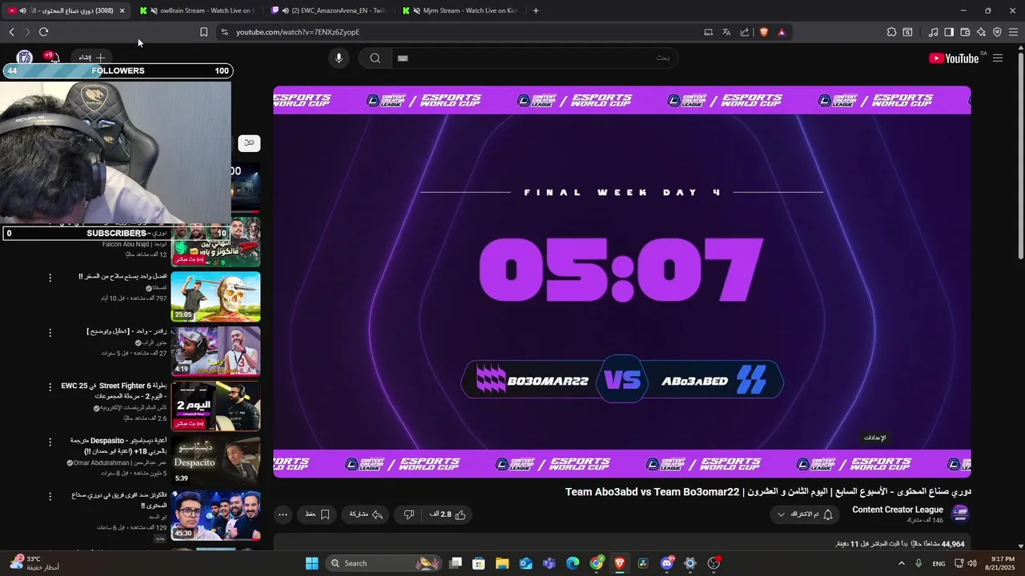Like the video with thumbs up
Image resolution: width=1025 pixels, height=576 pixels.
(x=450, y=514)
